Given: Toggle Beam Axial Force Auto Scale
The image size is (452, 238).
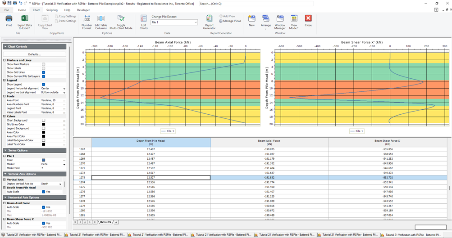Looking at the screenshot, I should 44,207.
